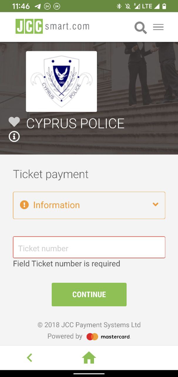Tap the battery status icon
The width and height of the screenshot is (178, 377).
(164, 6)
